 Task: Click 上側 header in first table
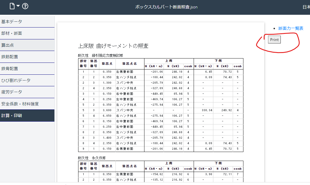coord(169,61)
